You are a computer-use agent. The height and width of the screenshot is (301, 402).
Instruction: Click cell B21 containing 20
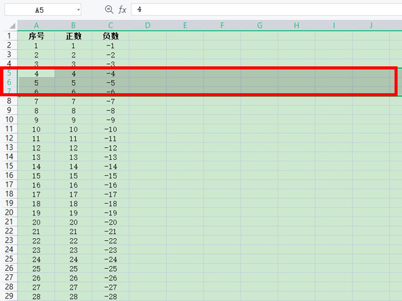[x=73, y=222]
